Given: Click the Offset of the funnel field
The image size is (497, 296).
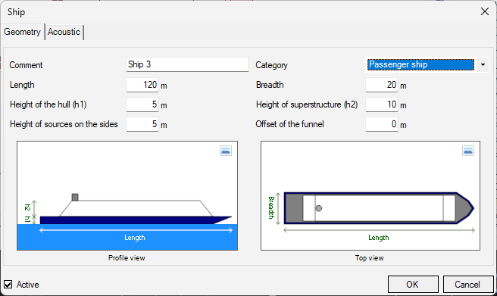Looking at the screenshot, I should (382, 124).
